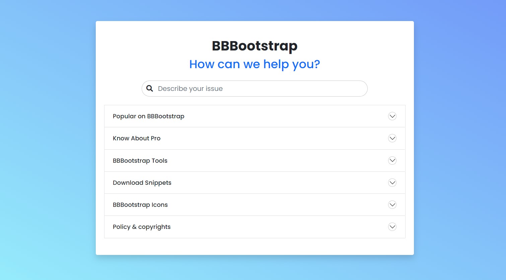Click the chevron icon on Download Snippets

(392, 182)
